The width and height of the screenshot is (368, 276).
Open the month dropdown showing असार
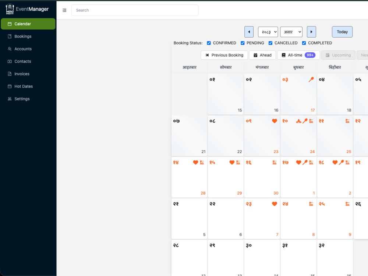[x=291, y=32]
